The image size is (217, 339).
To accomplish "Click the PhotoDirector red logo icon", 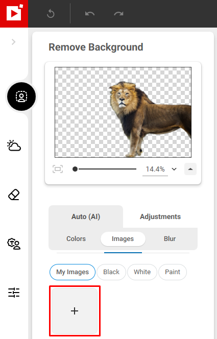I will pos(14,14).
